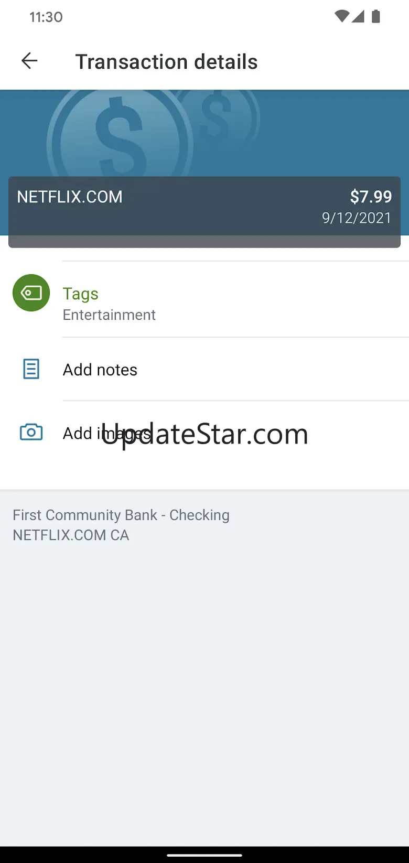This screenshot has height=863, width=409.
Task: Tap the home gesture bar
Action: [x=204, y=855]
